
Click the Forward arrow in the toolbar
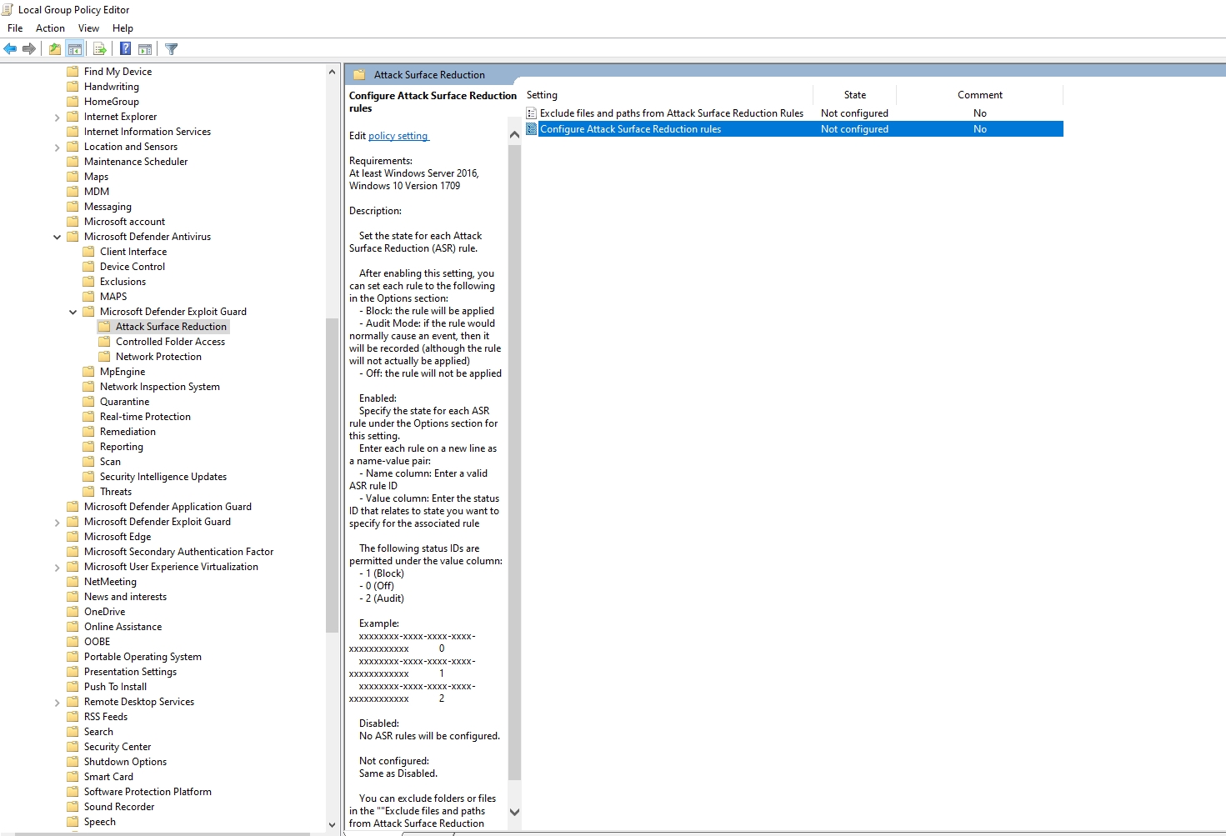tap(29, 49)
